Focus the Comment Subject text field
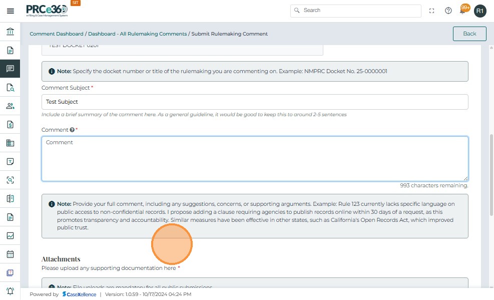This screenshot has width=494, height=300. coord(255,102)
